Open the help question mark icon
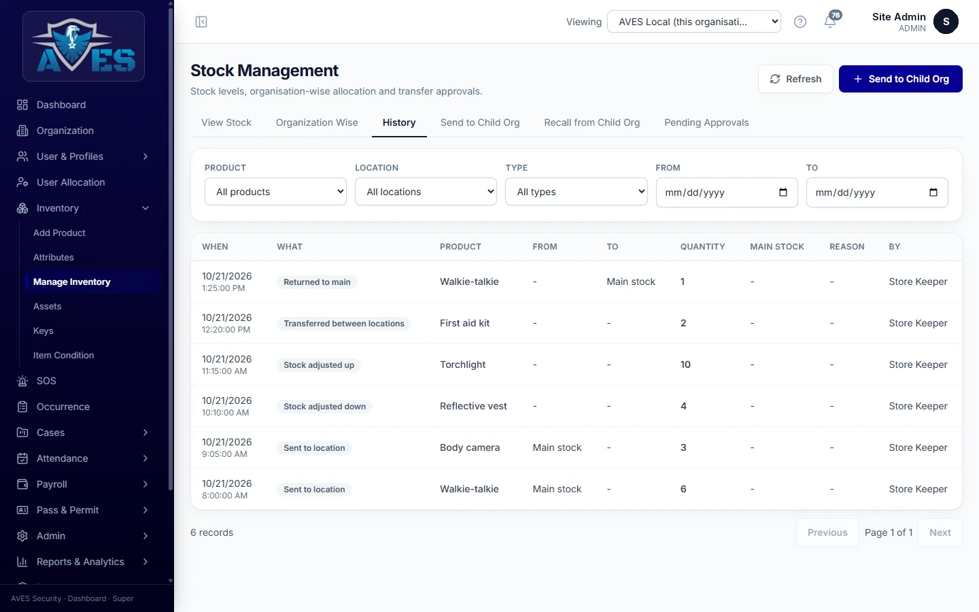The width and height of the screenshot is (979, 612). tap(800, 22)
